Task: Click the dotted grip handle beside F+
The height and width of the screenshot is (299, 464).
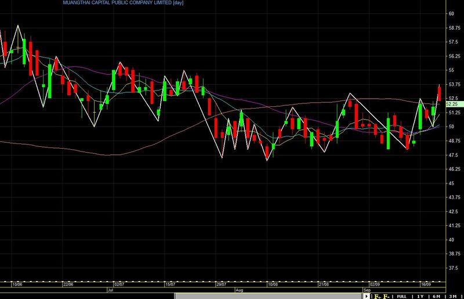Action: pyautogui.click(x=372, y=296)
